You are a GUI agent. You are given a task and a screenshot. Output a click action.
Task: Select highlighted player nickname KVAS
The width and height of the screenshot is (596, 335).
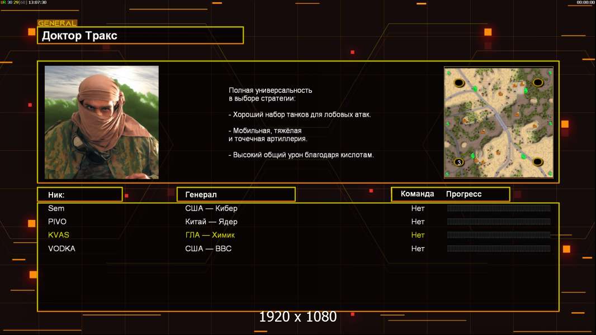point(59,235)
